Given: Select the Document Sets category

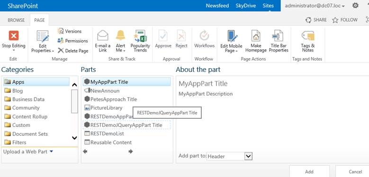Looking at the screenshot, I should coord(36,134).
